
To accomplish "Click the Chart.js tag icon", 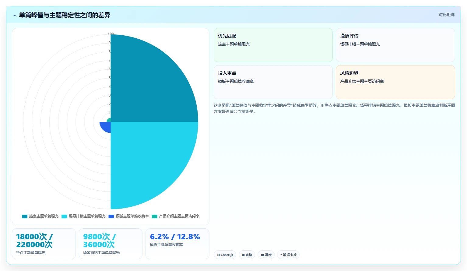I will click(x=218, y=255).
